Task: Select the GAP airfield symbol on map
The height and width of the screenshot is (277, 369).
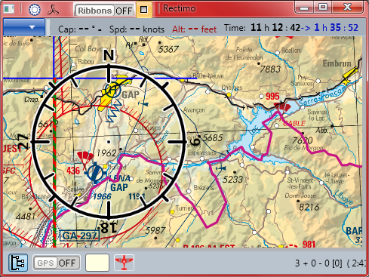Action: point(112,90)
